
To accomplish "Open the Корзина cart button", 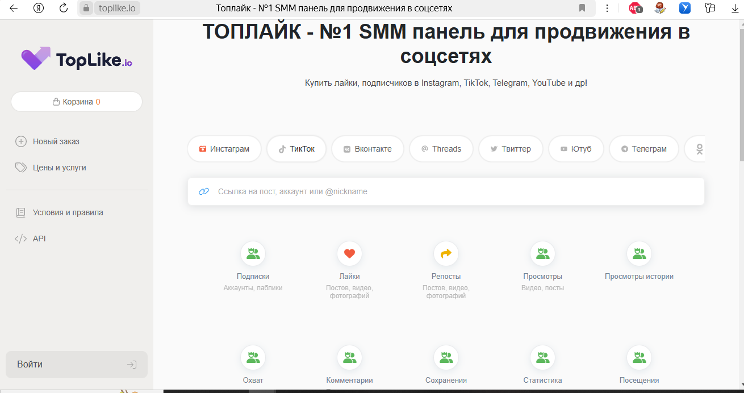I will pos(77,102).
